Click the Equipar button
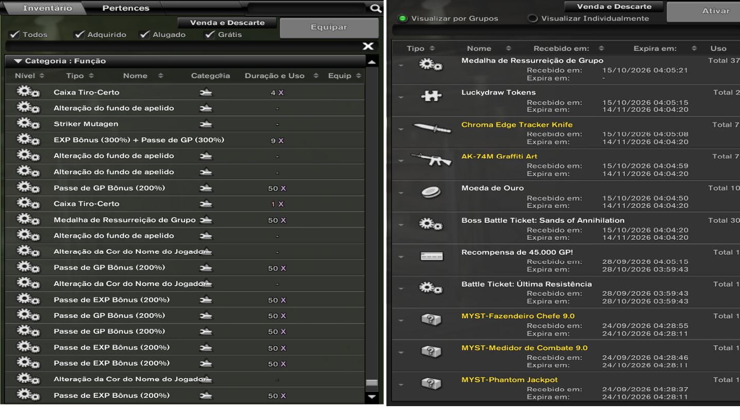The image size is (740, 420). (329, 28)
